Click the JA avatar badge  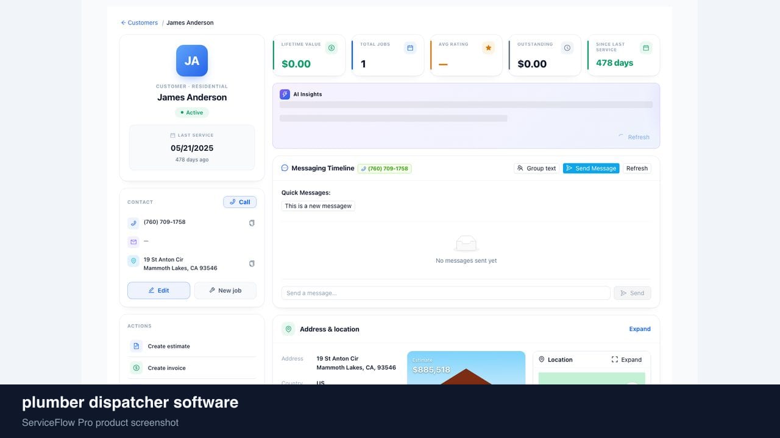click(192, 61)
